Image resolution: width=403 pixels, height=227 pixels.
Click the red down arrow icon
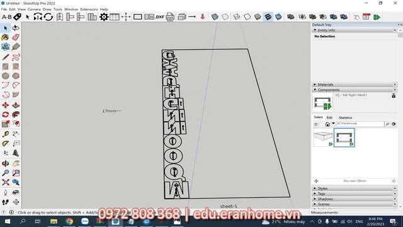(203, 17)
